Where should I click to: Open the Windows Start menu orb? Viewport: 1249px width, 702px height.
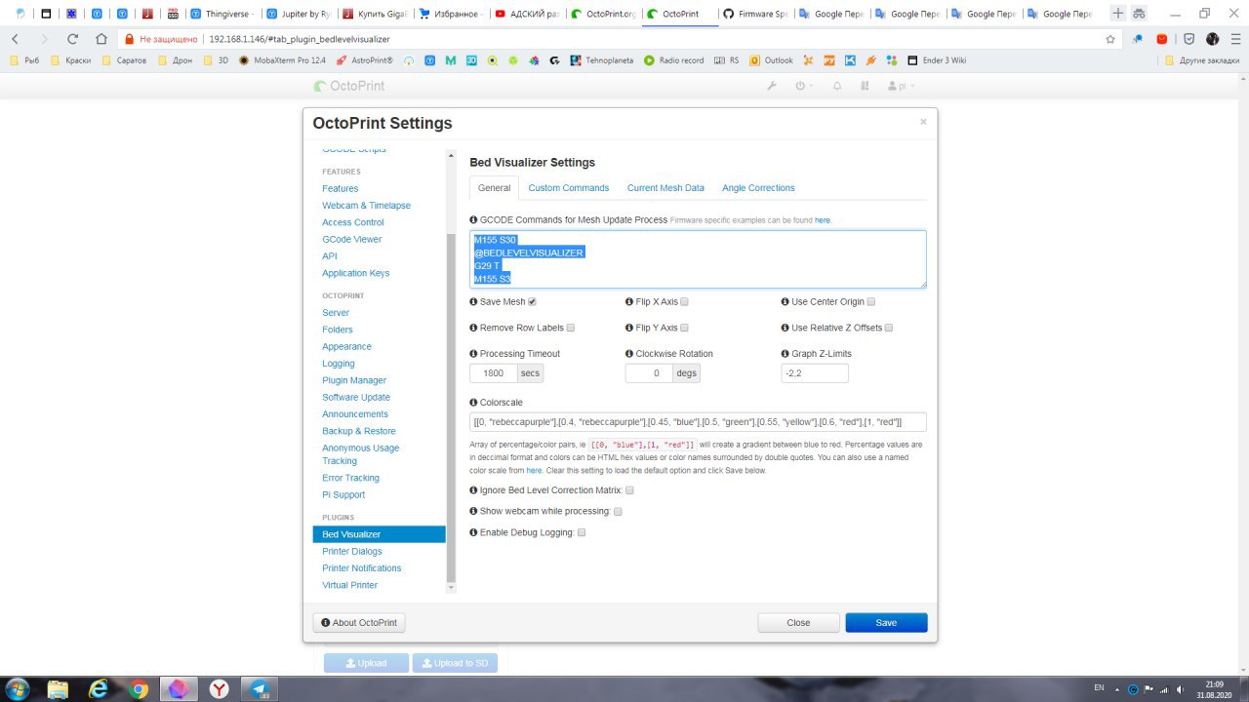coord(19,688)
